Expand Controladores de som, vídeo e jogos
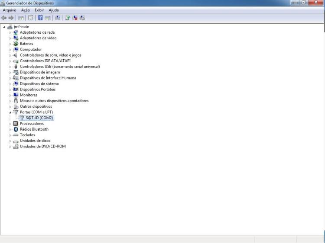The image size is (325, 243). [x=10, y=55]
